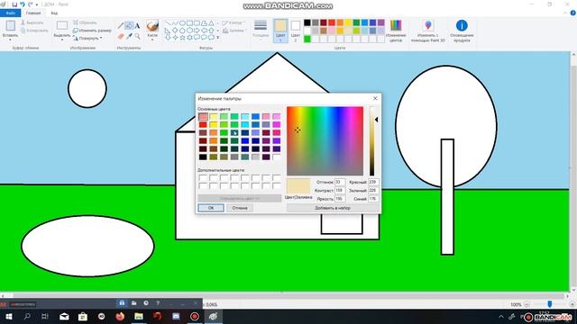Expand the Select dropdown arrow below Выделить
Viewport: 577px width, 324px height.
62,40
